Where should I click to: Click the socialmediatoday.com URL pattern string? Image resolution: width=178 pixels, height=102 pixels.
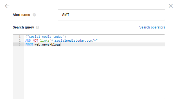pyautogui.click(x=74, y=41)
